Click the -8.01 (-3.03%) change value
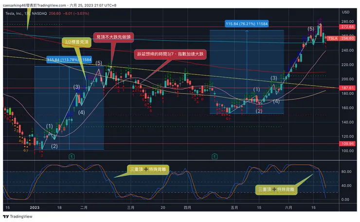360x222 pixels. click(75, 14)
